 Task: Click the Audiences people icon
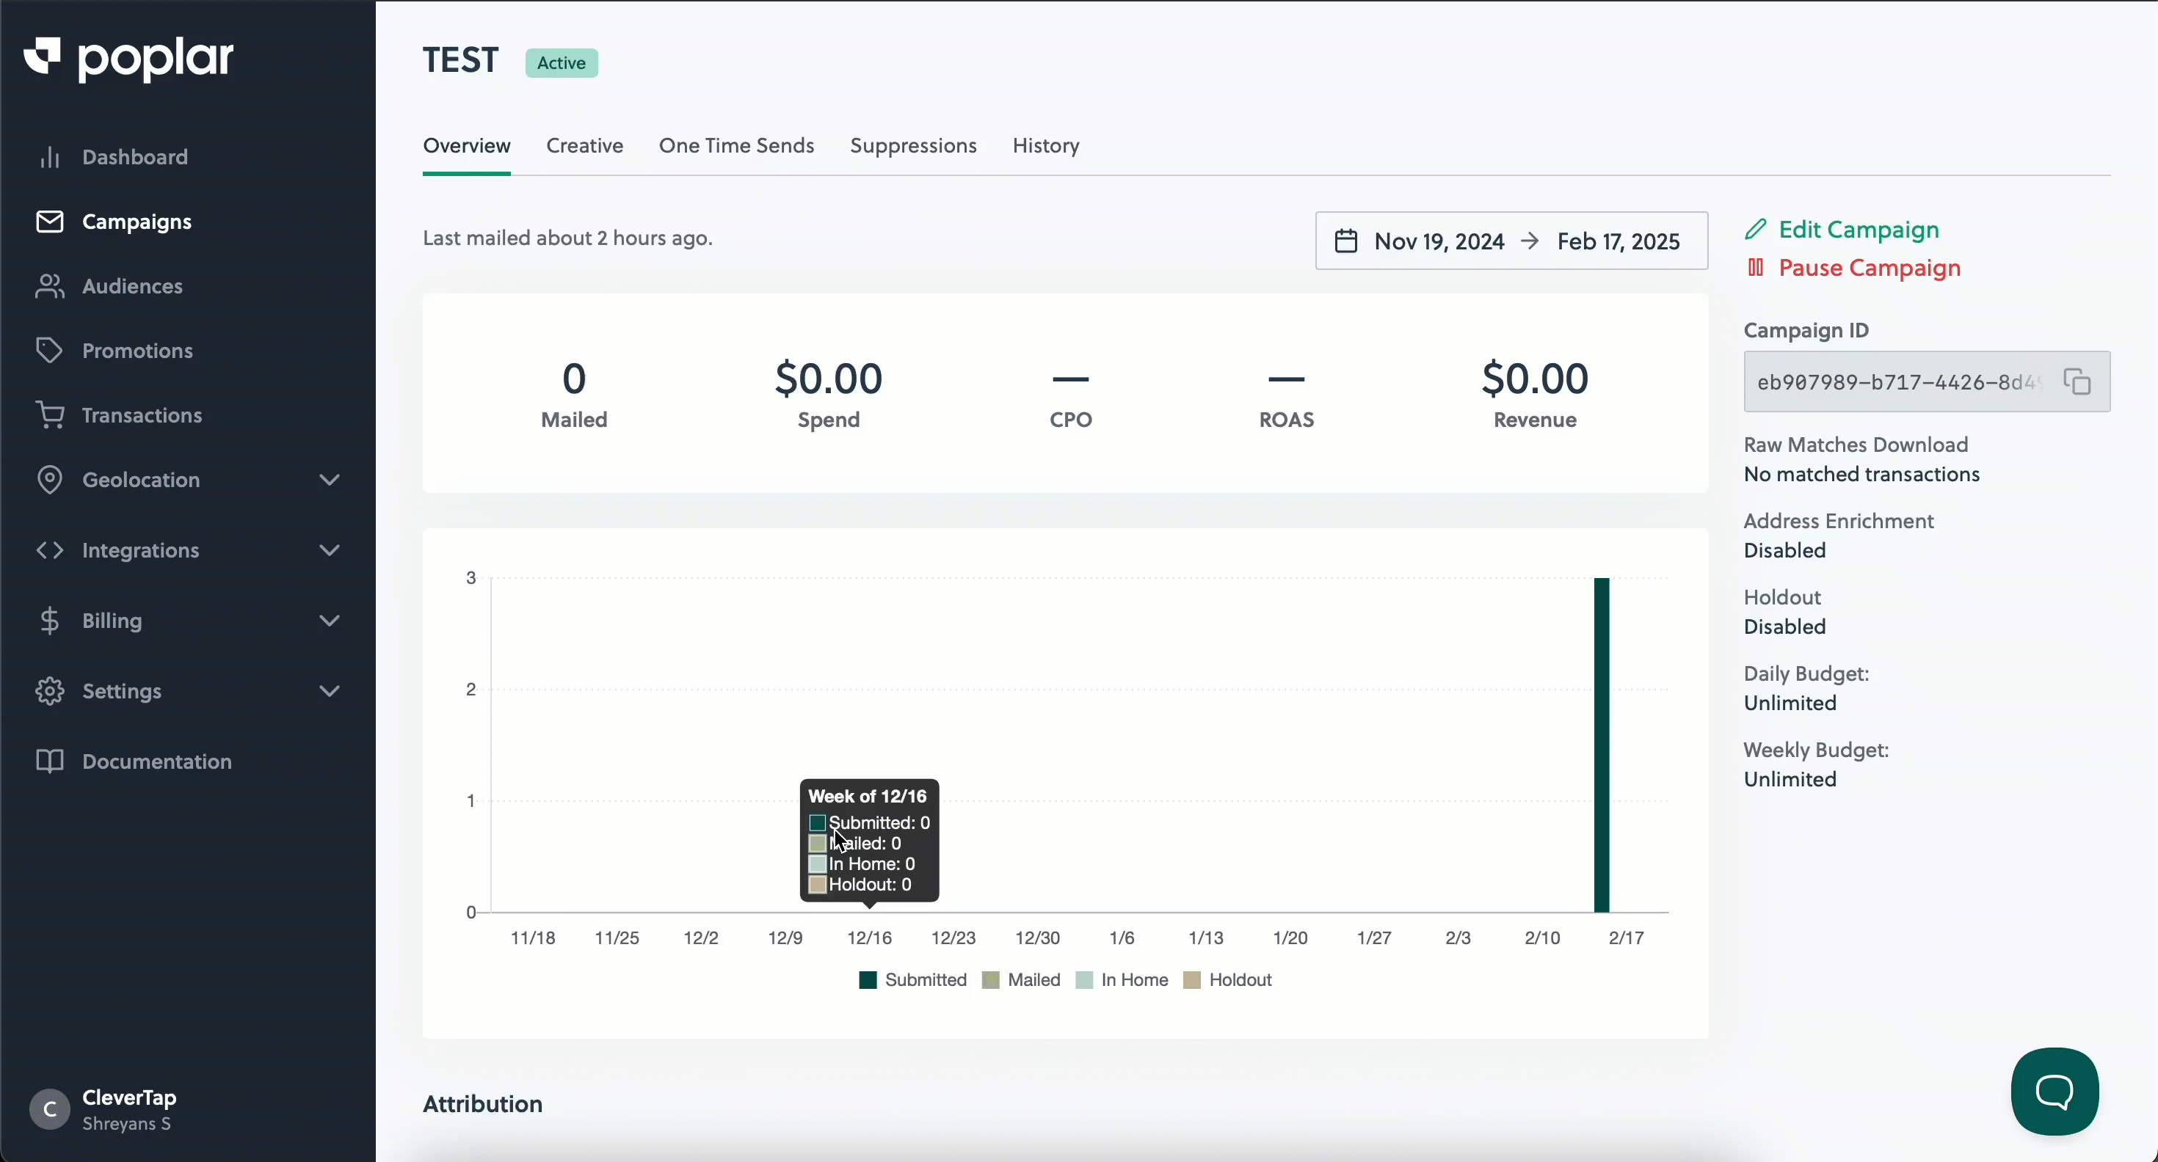click(x=49, y=285)
